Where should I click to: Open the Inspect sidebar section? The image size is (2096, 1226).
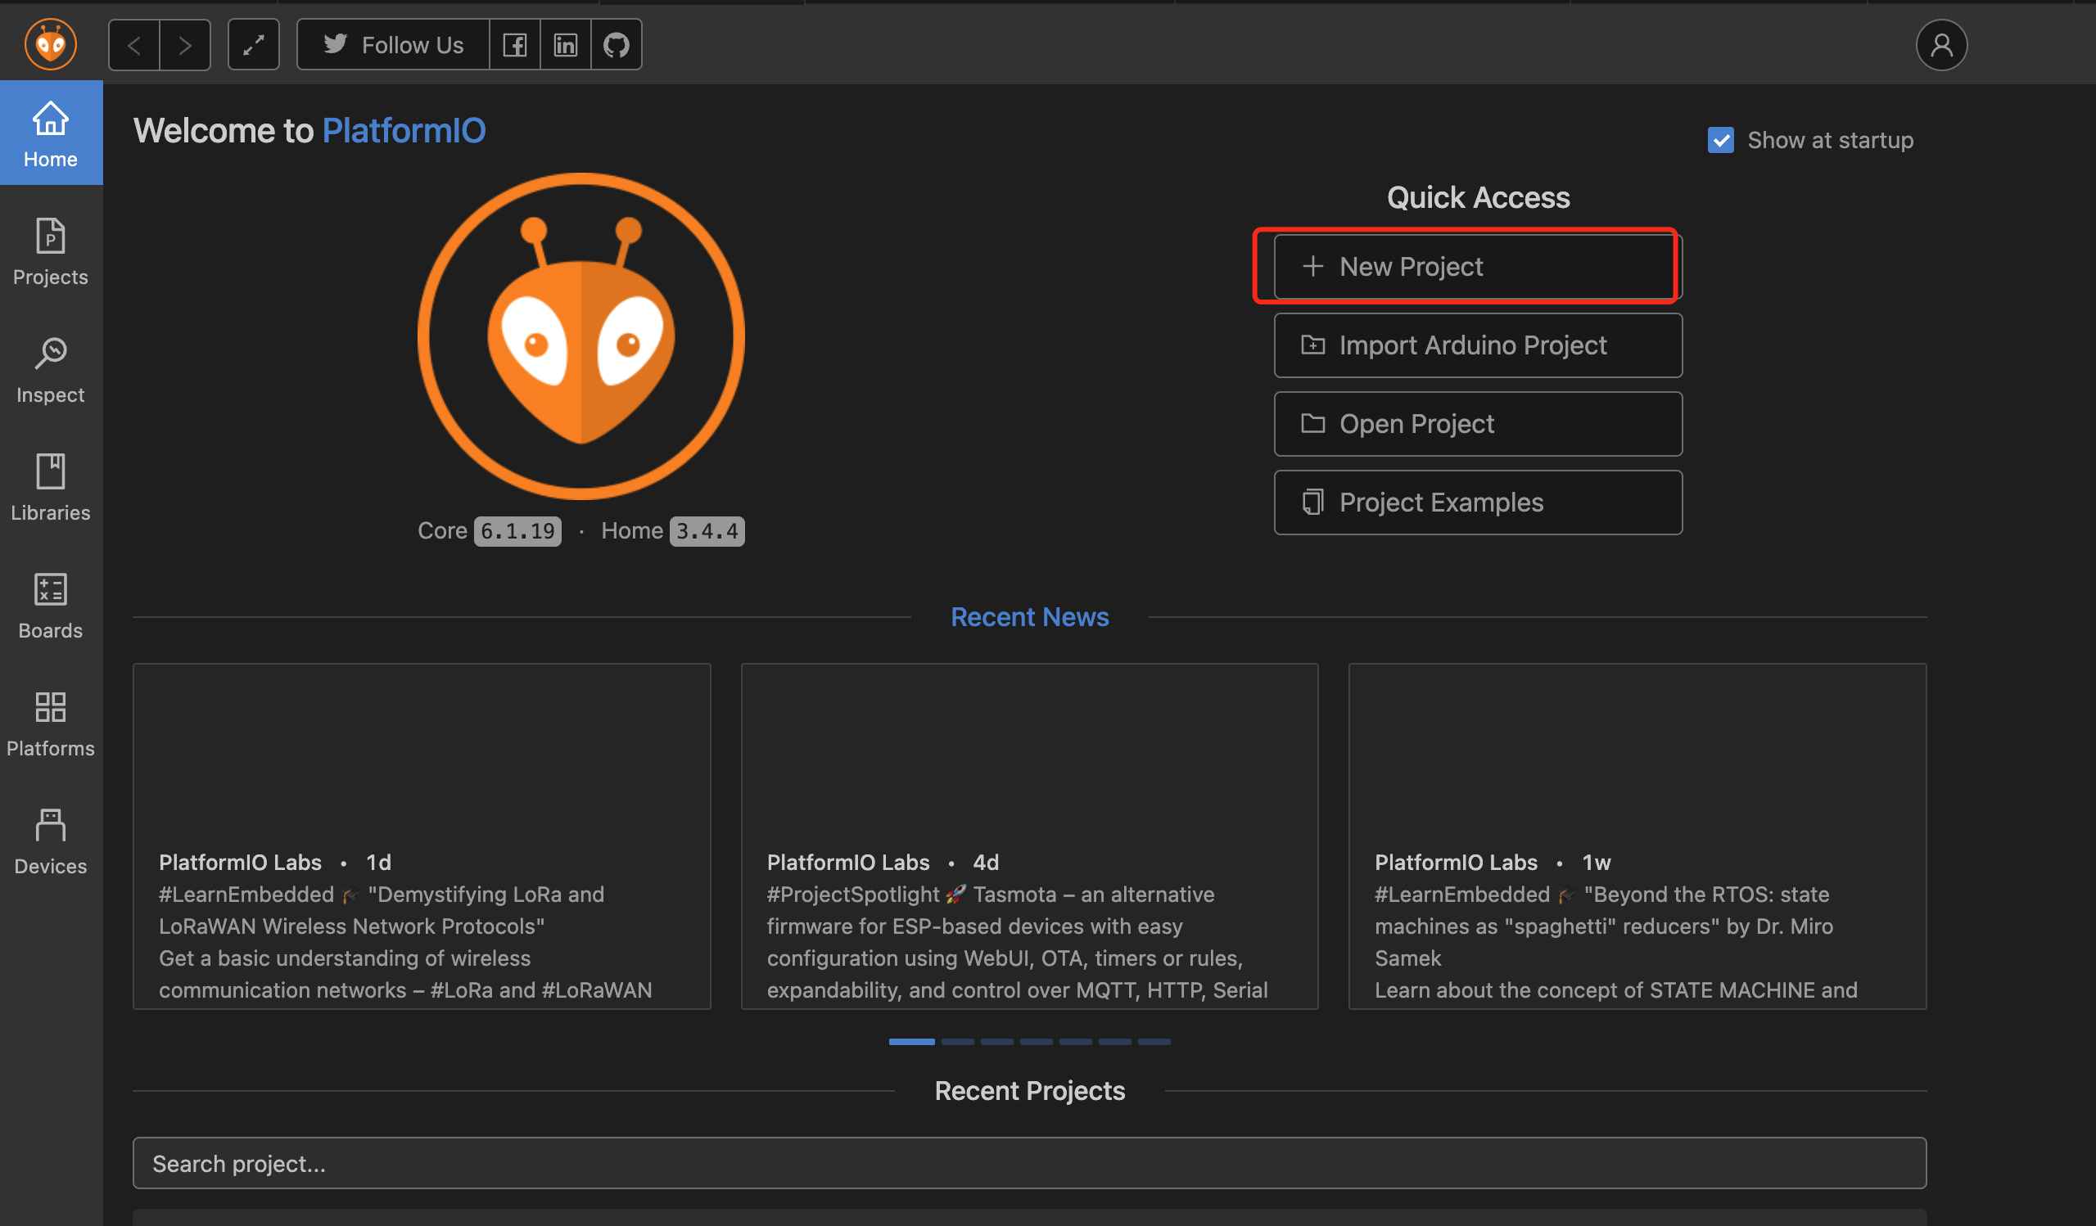point(51,369)
